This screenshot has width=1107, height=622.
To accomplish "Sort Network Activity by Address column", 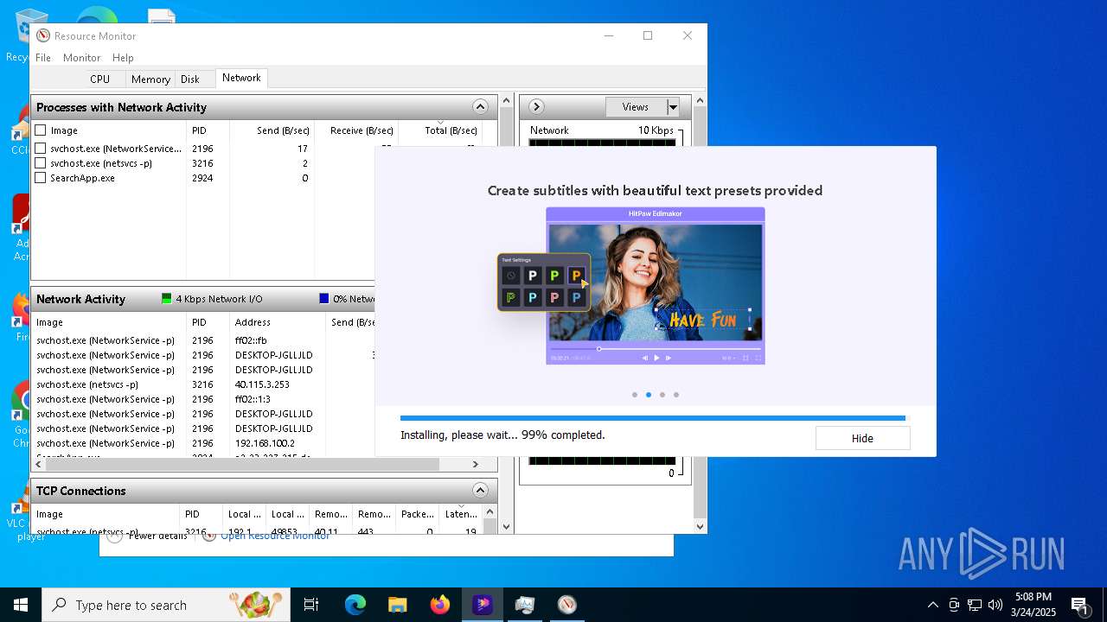I will pos(278,322).
